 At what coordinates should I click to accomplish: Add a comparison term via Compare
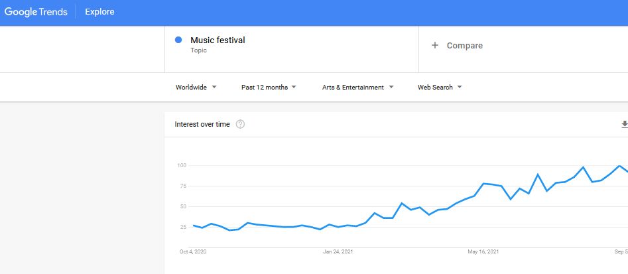pos(464,46)
